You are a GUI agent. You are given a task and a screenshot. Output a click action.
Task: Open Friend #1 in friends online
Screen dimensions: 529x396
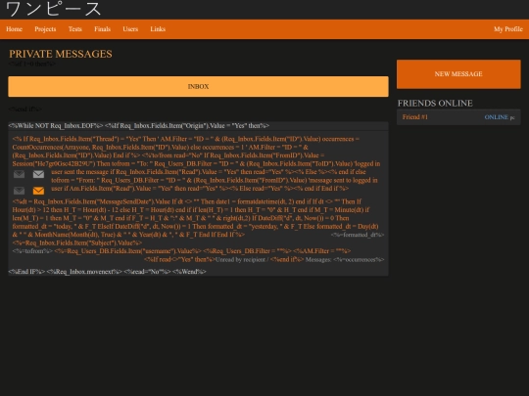[415, 117]
